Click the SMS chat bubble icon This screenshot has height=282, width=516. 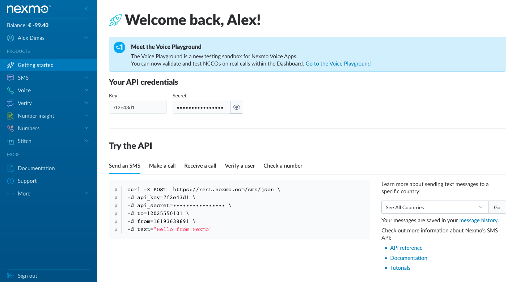(10, 78)
